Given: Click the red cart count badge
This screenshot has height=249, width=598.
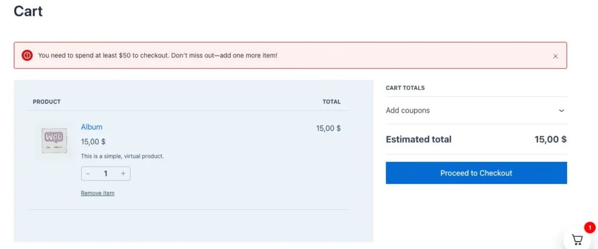Looking at the screenshot, I should pos(590,227).
